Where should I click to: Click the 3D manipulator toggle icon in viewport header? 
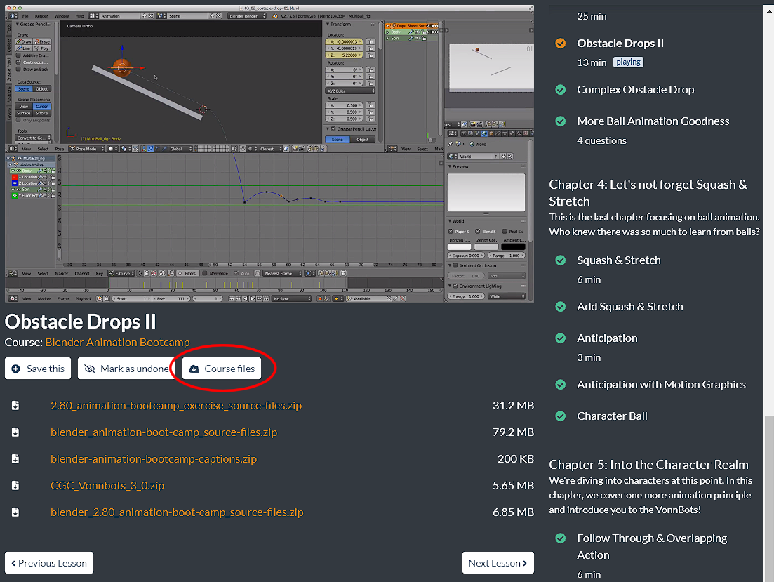point(144,149)
